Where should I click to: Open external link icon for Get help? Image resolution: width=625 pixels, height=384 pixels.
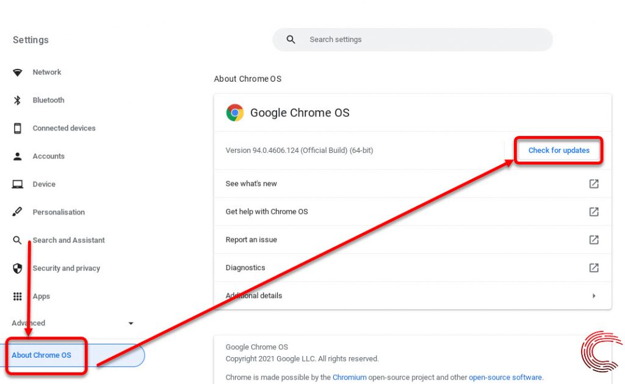click(x=594, y=212)
